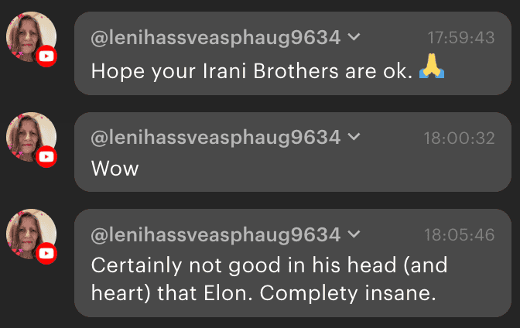The height and width of the screenshot is (328, 520).
Task: Click the 18:00:32 timestamp
Action: 460,138
